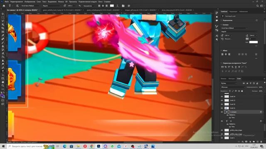Open warp text options
This screenshot has height=149, width=266.
(x=117, y=6)
